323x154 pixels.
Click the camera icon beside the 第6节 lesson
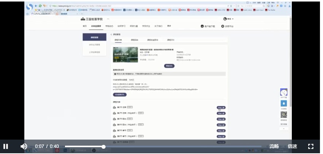[x=114, y=136]
